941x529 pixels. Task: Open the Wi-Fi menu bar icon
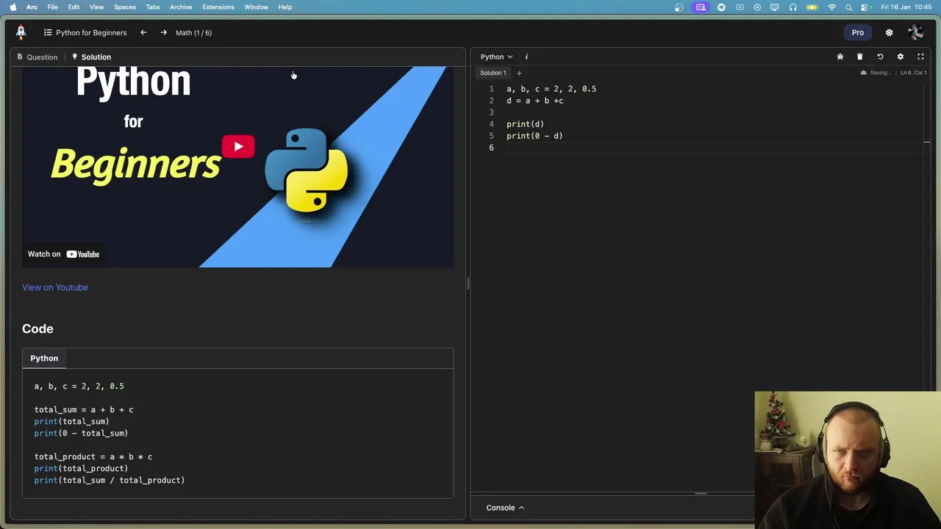(832, 7)
